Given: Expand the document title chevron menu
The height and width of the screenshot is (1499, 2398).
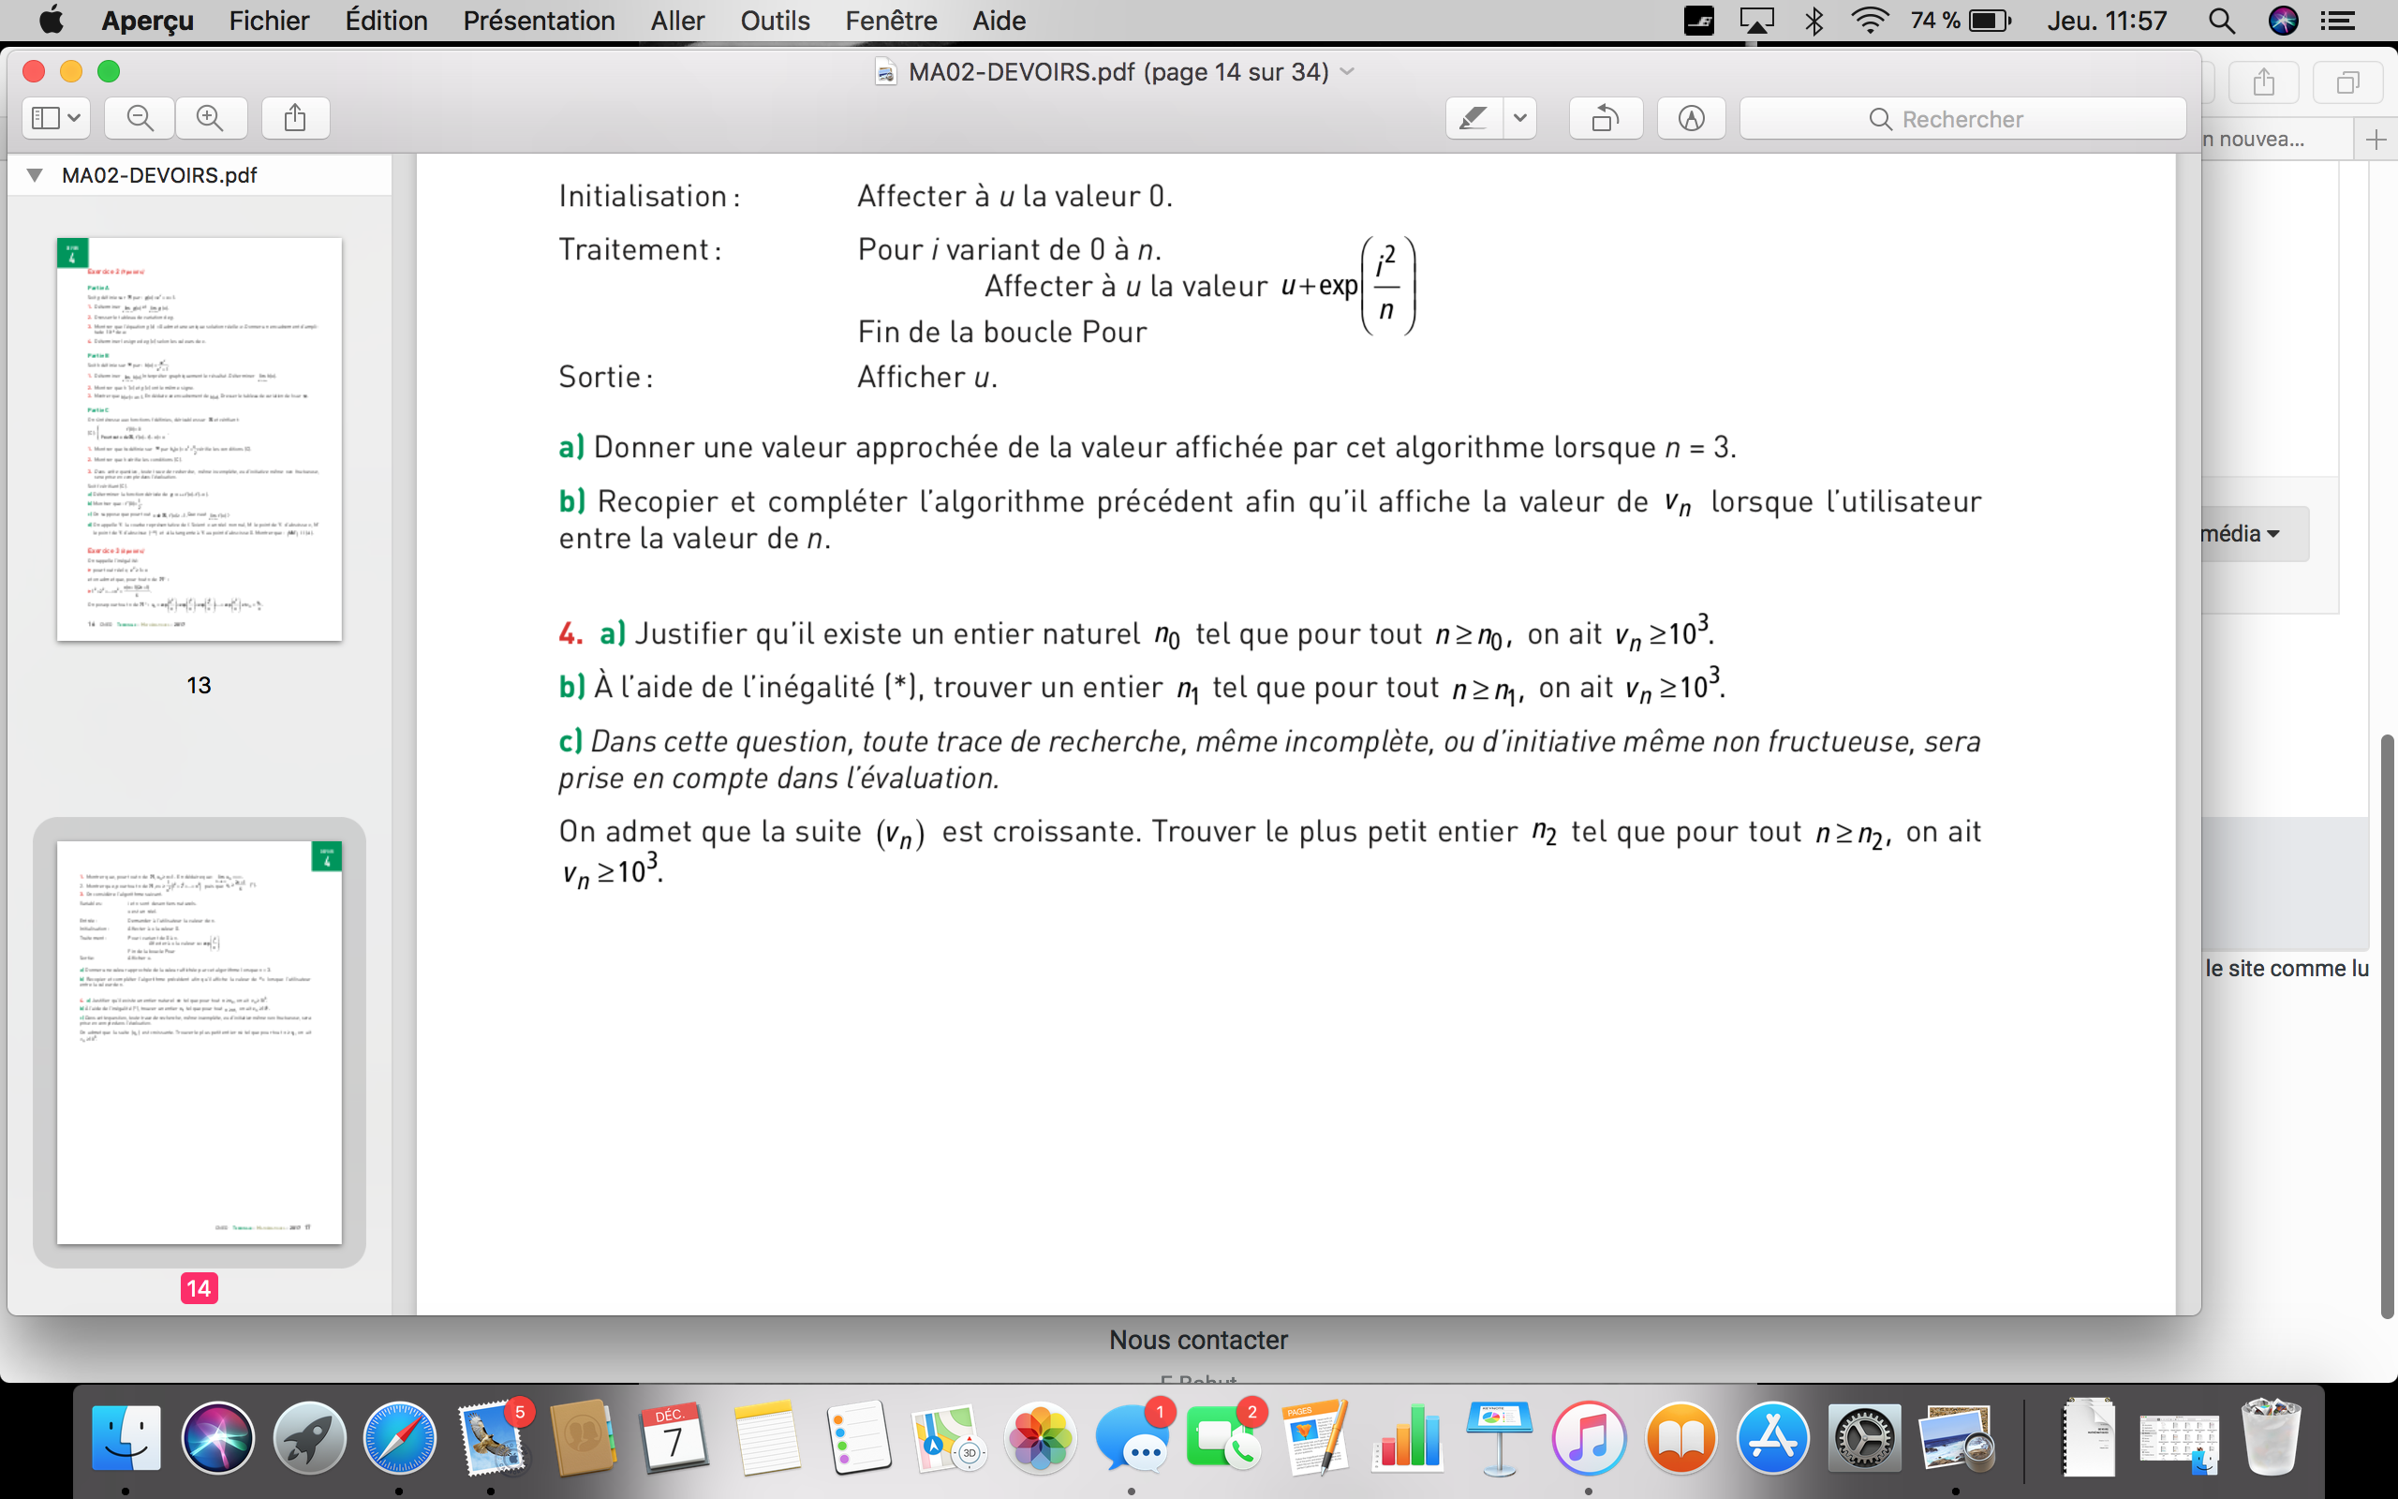Looking at the screenshot, I should tap(1347, 71).
